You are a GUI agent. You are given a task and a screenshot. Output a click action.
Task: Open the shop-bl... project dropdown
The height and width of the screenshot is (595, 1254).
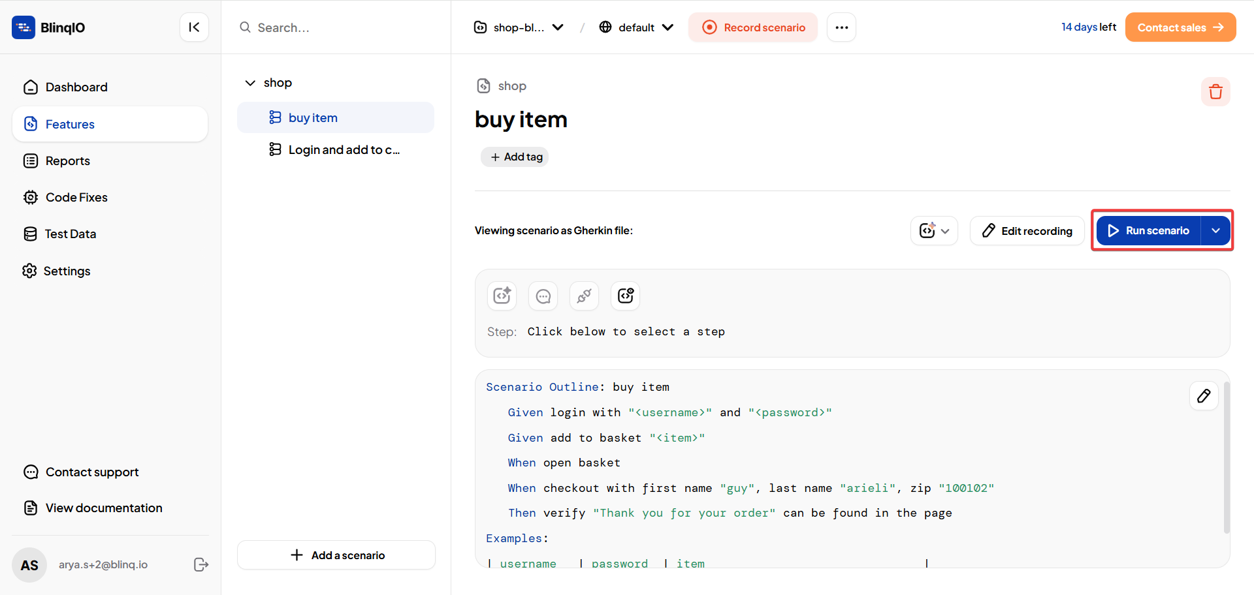point(519,27)
